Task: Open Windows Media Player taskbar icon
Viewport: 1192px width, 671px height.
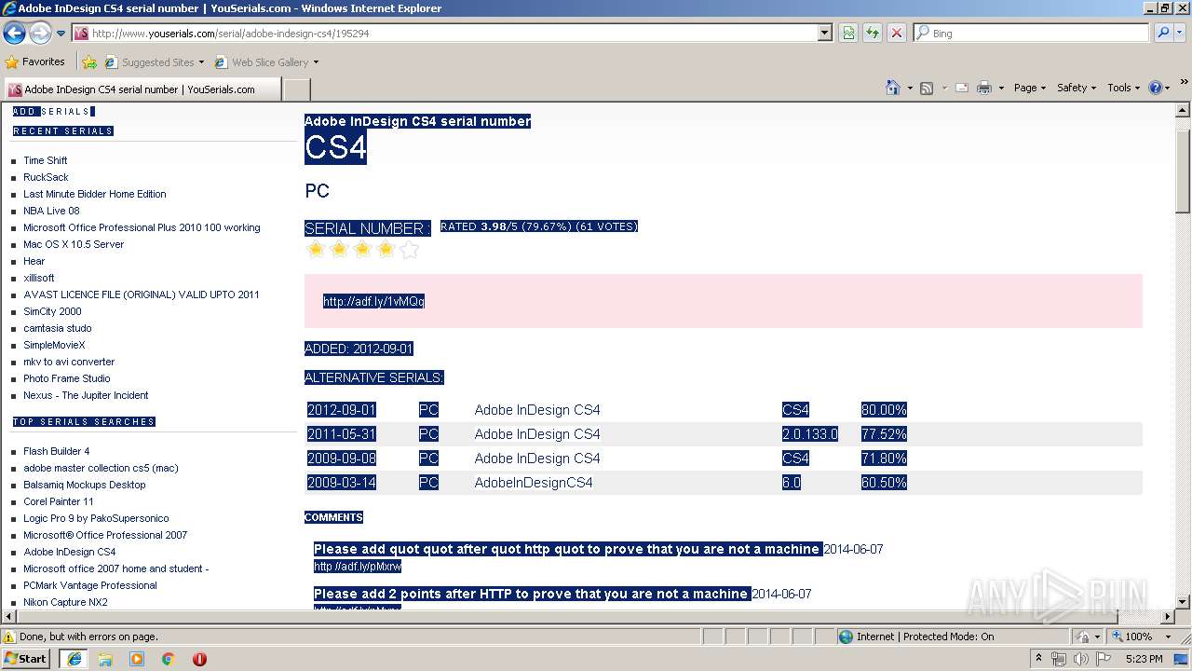Action: pyautogui.click(x=137, y=659)
